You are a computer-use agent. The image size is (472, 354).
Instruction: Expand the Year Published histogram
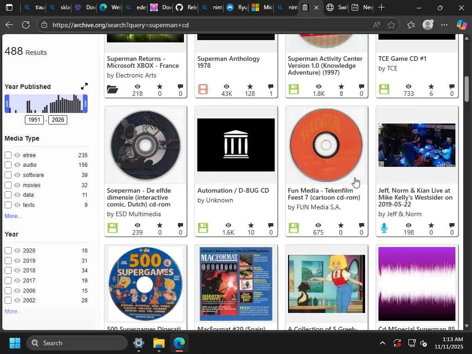click(84, 86)
